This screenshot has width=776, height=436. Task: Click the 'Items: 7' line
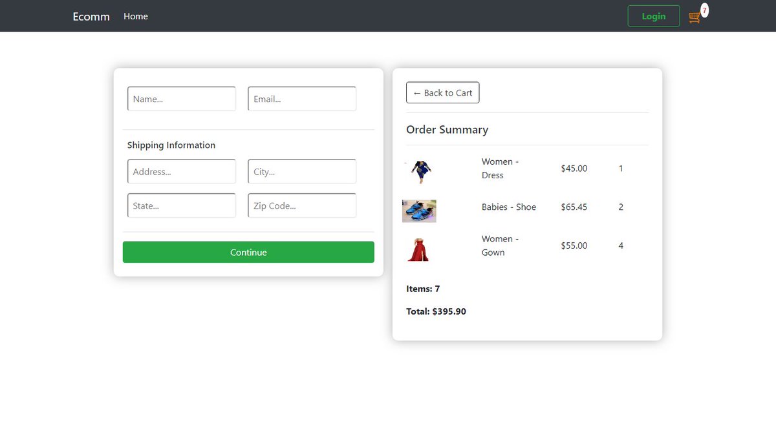[423, 289]
